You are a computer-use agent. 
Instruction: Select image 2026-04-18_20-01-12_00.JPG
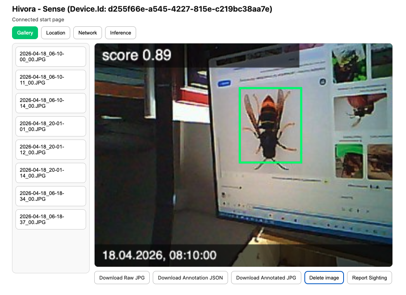pos(51,150)
